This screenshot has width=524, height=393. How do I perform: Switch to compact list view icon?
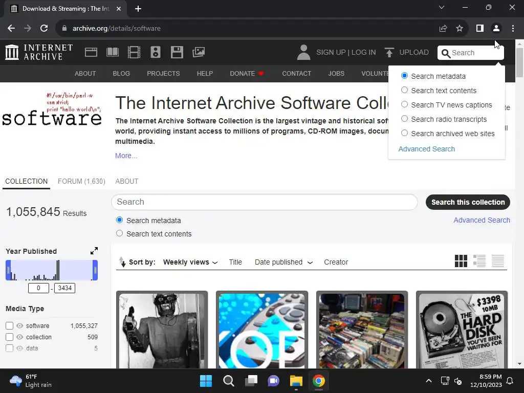tap(497, 261)
